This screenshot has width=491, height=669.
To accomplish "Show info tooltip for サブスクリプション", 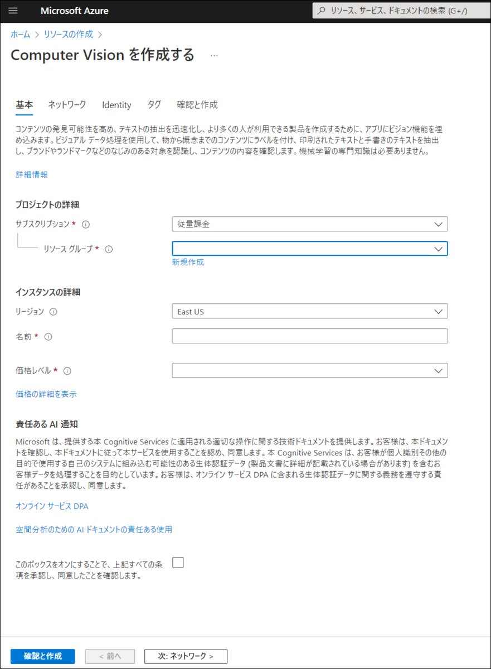I will point(86,224).
